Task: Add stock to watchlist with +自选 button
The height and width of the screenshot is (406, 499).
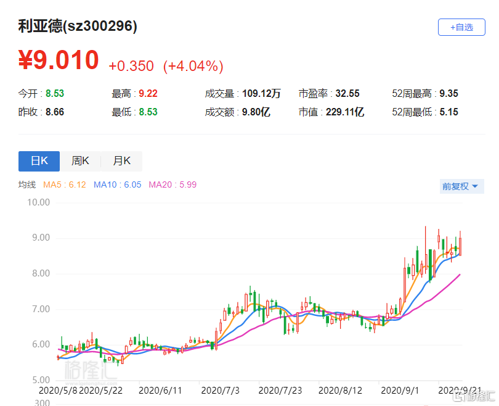Action: click(461, 27)
